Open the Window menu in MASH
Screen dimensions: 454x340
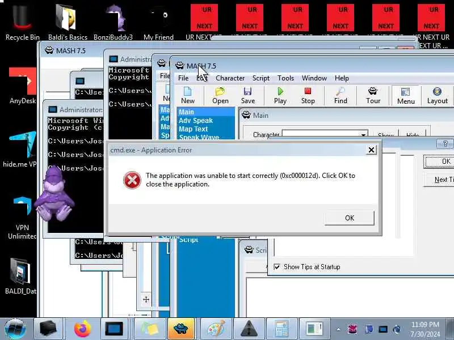[x=314, y=78]
